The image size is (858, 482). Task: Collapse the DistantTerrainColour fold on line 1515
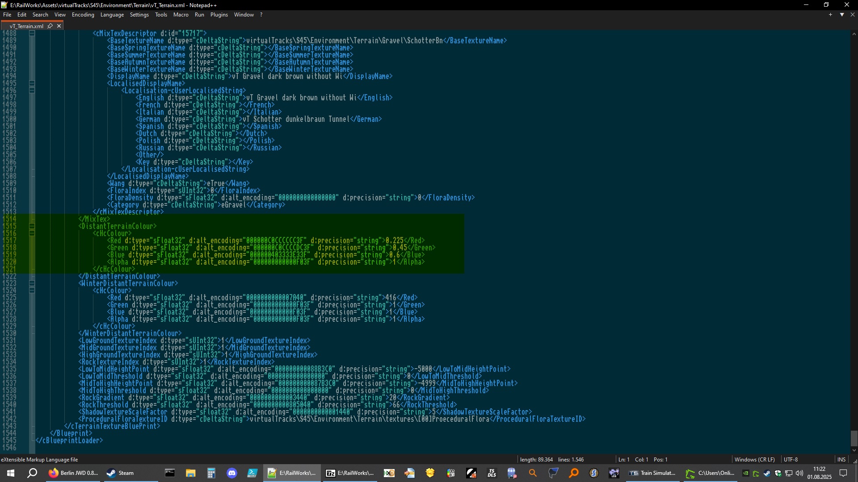[x=32, y=226]
